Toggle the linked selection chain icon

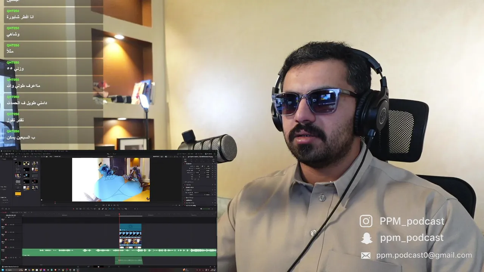pyautogui.click(x=102, y=209)
